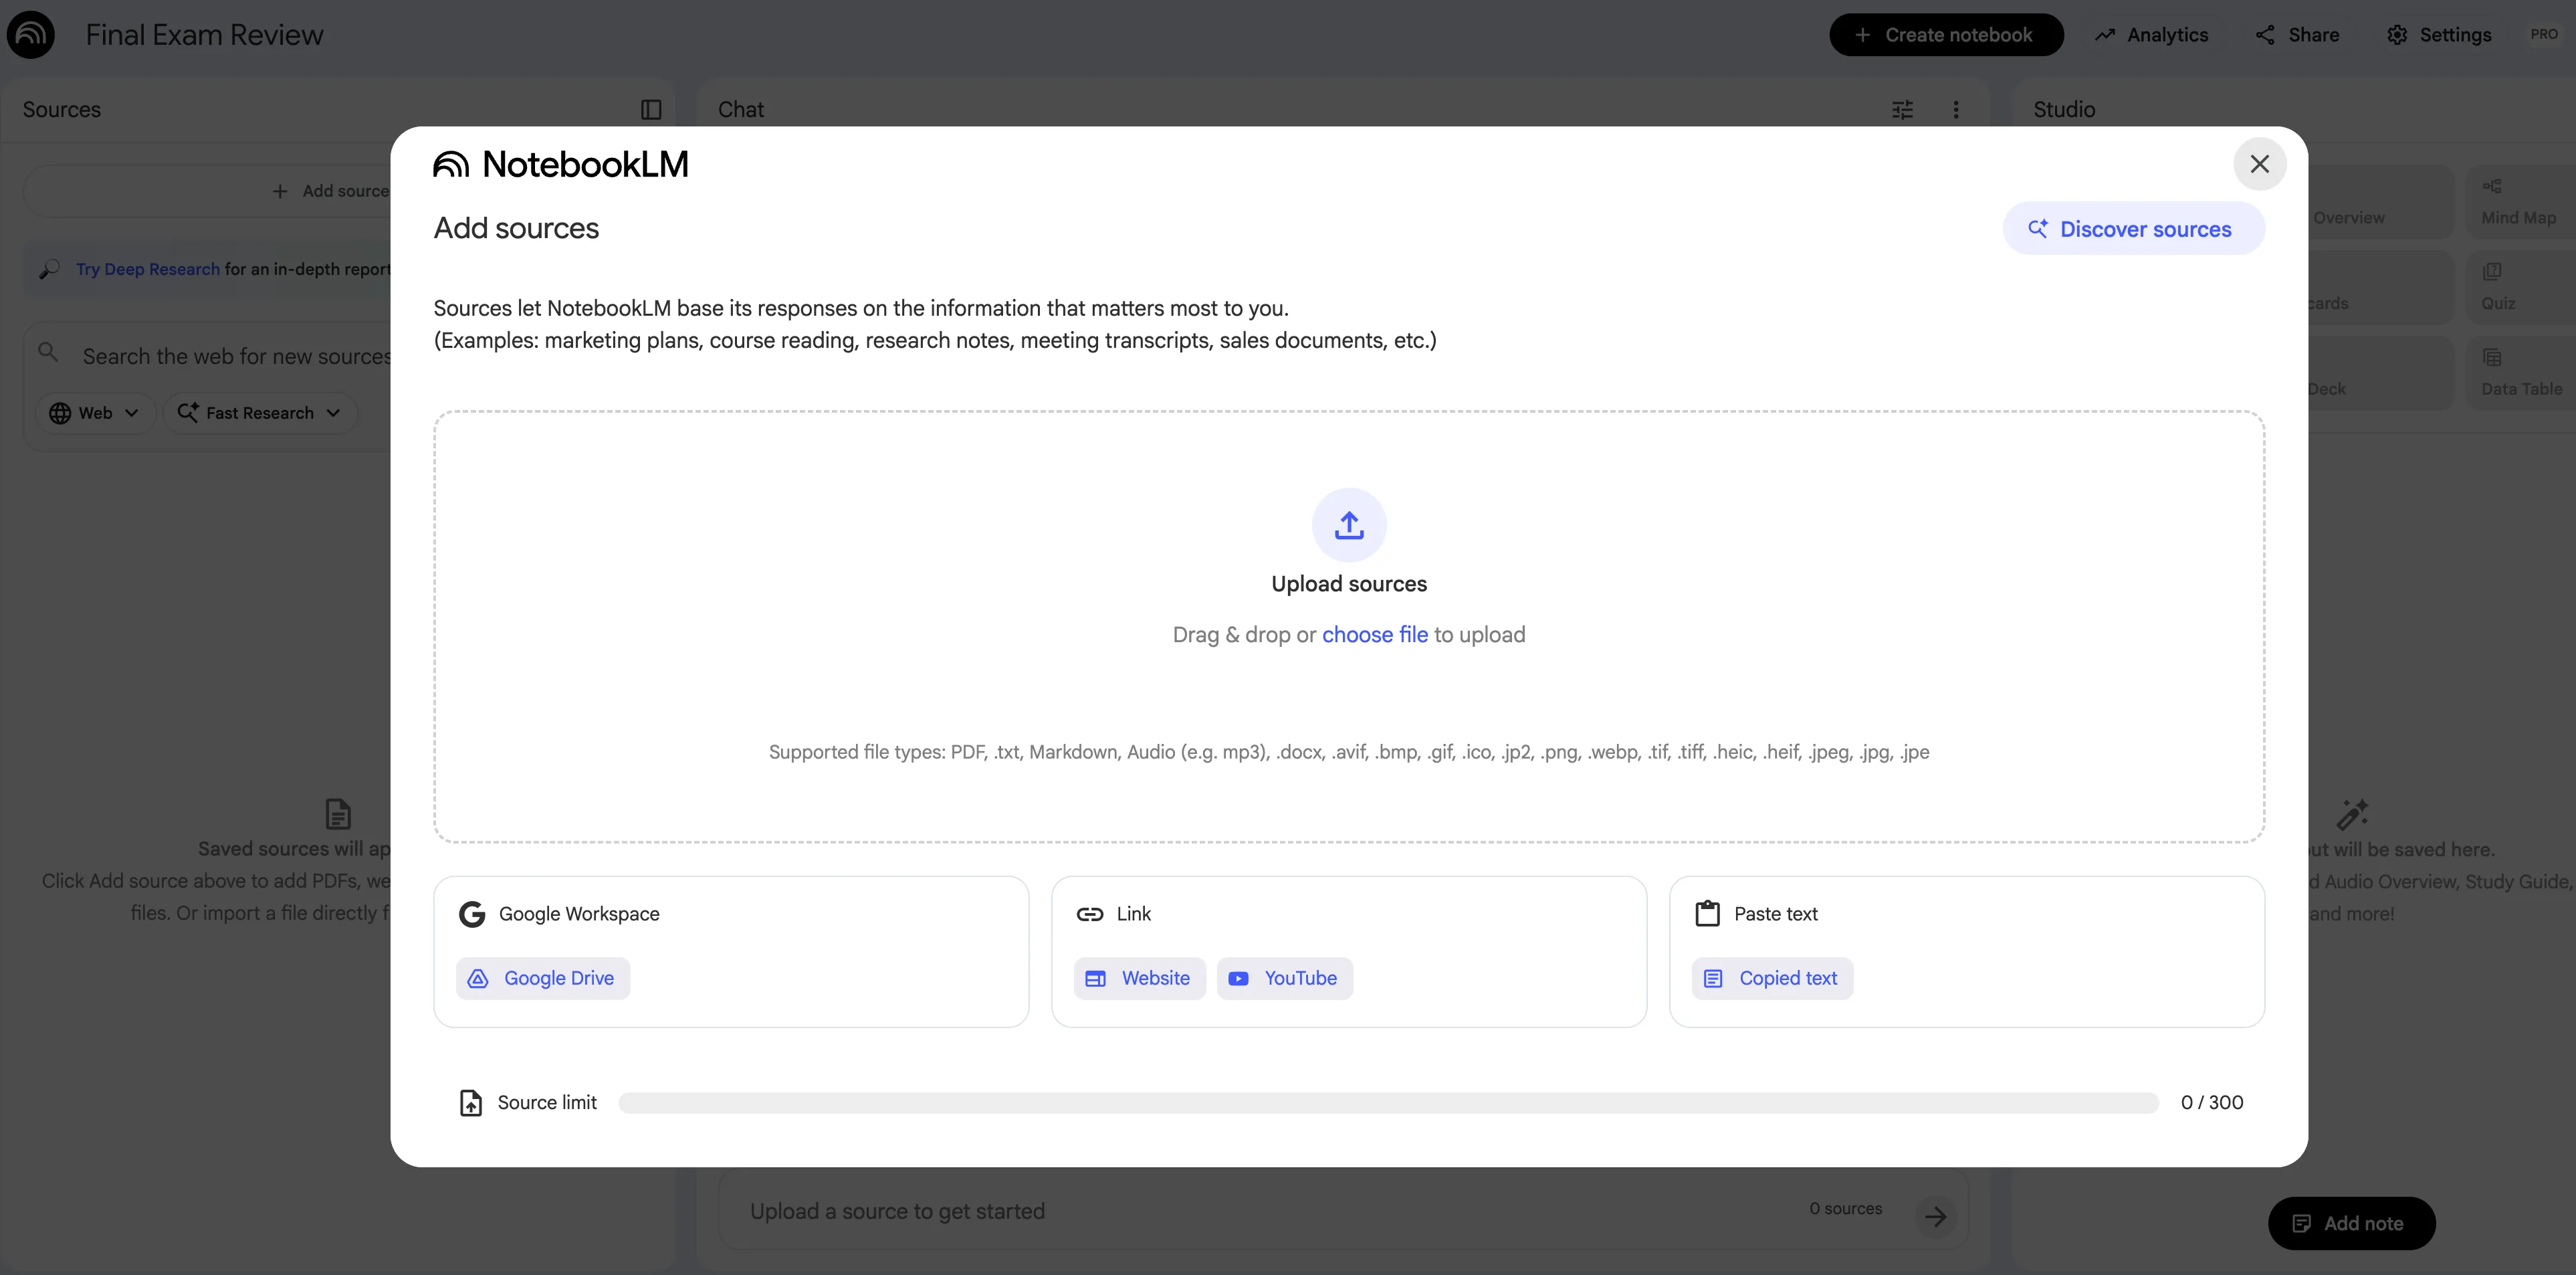
Task: Expand the Fast Research dropdown
Action: click(x=259, y=413)
